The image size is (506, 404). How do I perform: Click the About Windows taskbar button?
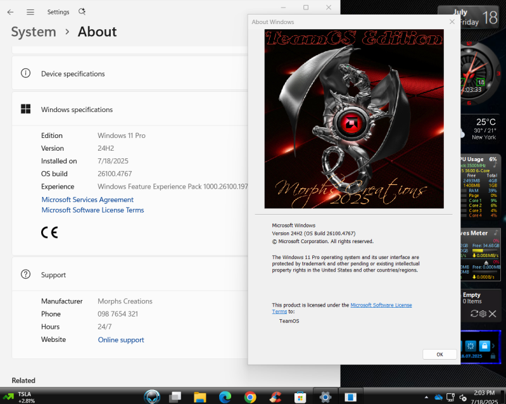[350, 397]
